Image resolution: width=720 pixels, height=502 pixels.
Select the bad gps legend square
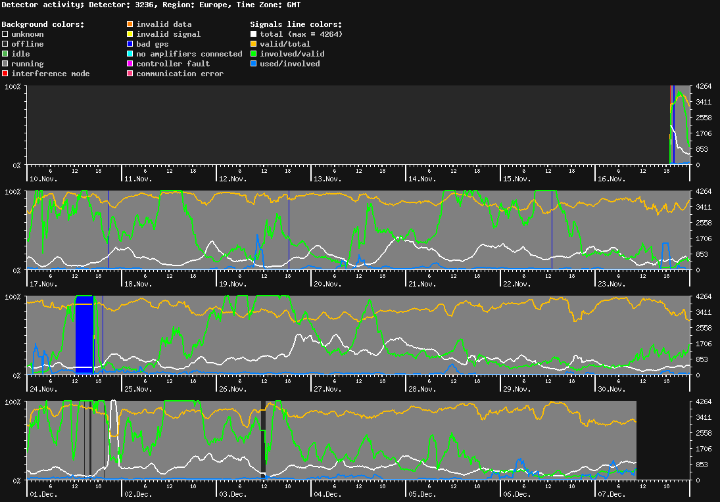(x=130, y=44)
